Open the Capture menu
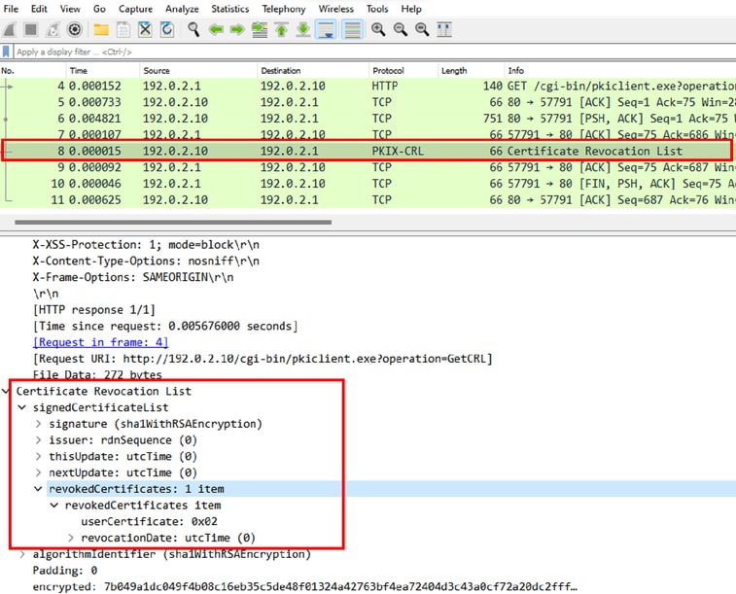Screen dimensions: 736x594 (x=135, y=9)
